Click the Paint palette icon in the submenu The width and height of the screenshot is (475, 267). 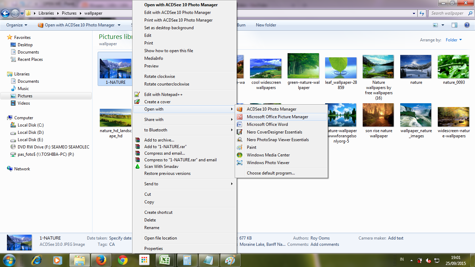point(240,147)
